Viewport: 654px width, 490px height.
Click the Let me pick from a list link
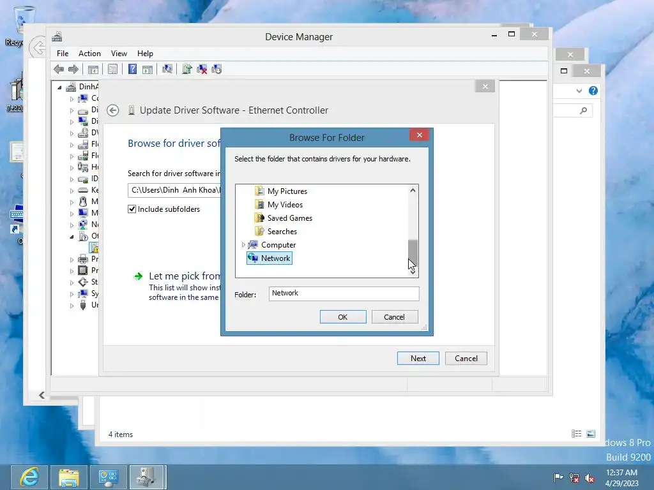click(x=185, y=276)
